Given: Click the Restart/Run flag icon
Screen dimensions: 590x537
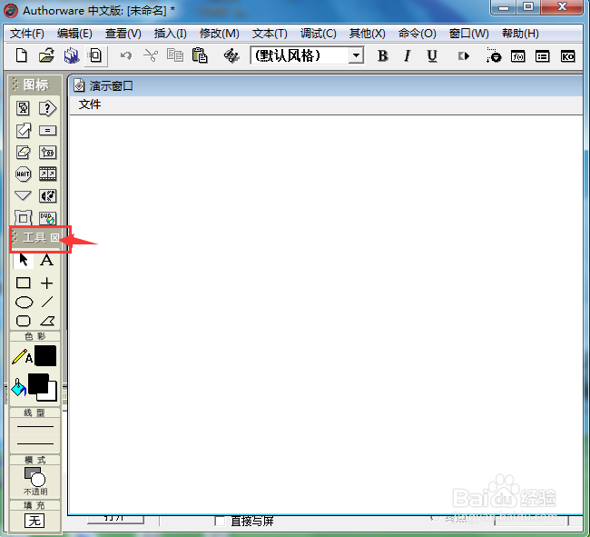Looking at the screenshot, I should coord(464,56).
